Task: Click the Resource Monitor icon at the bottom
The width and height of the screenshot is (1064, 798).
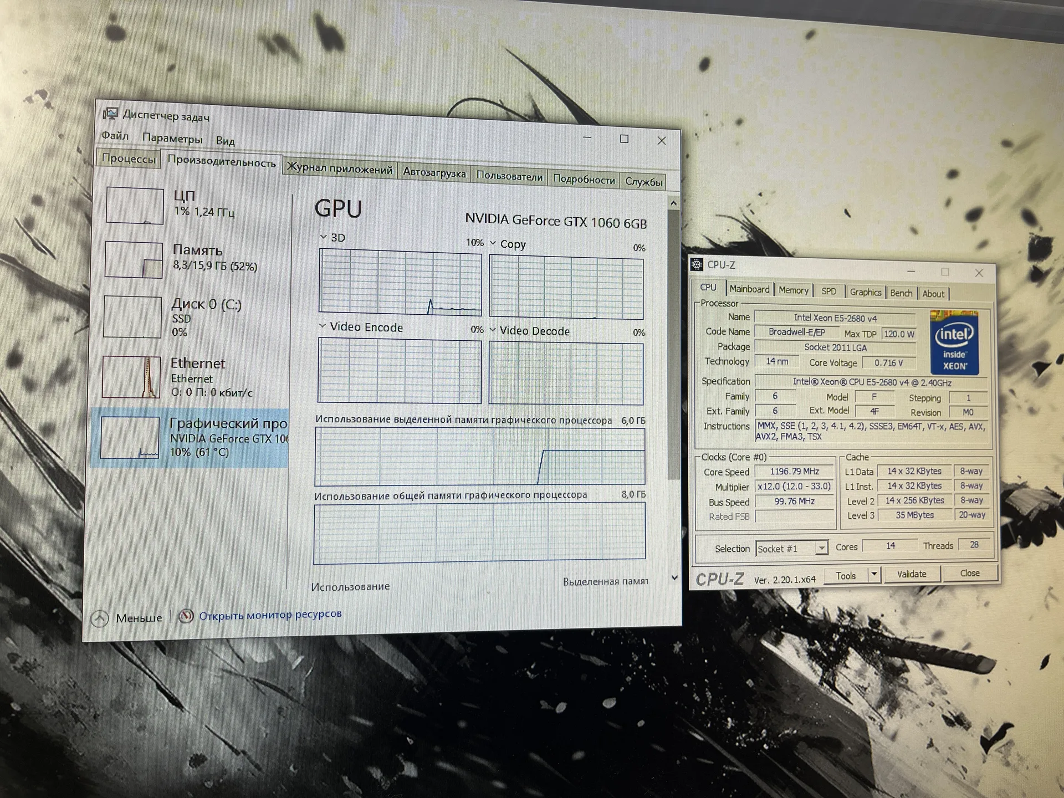Action: [186, 616]
